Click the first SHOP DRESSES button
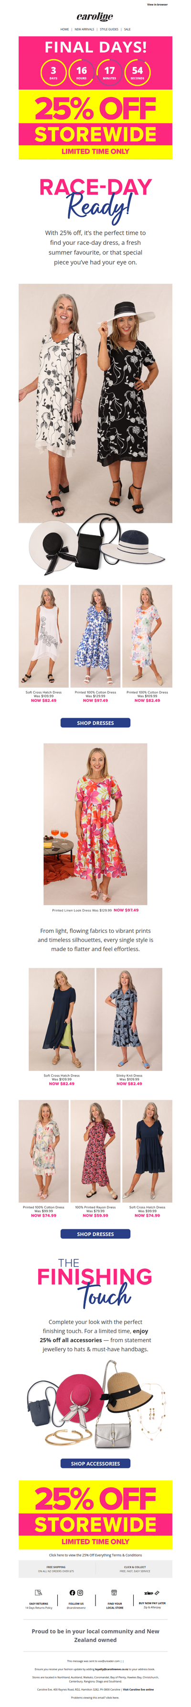 click(x=95, y=723)
